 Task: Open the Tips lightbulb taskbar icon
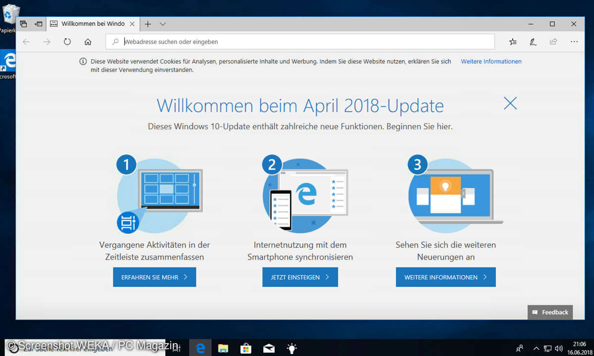tap(292, 348)
